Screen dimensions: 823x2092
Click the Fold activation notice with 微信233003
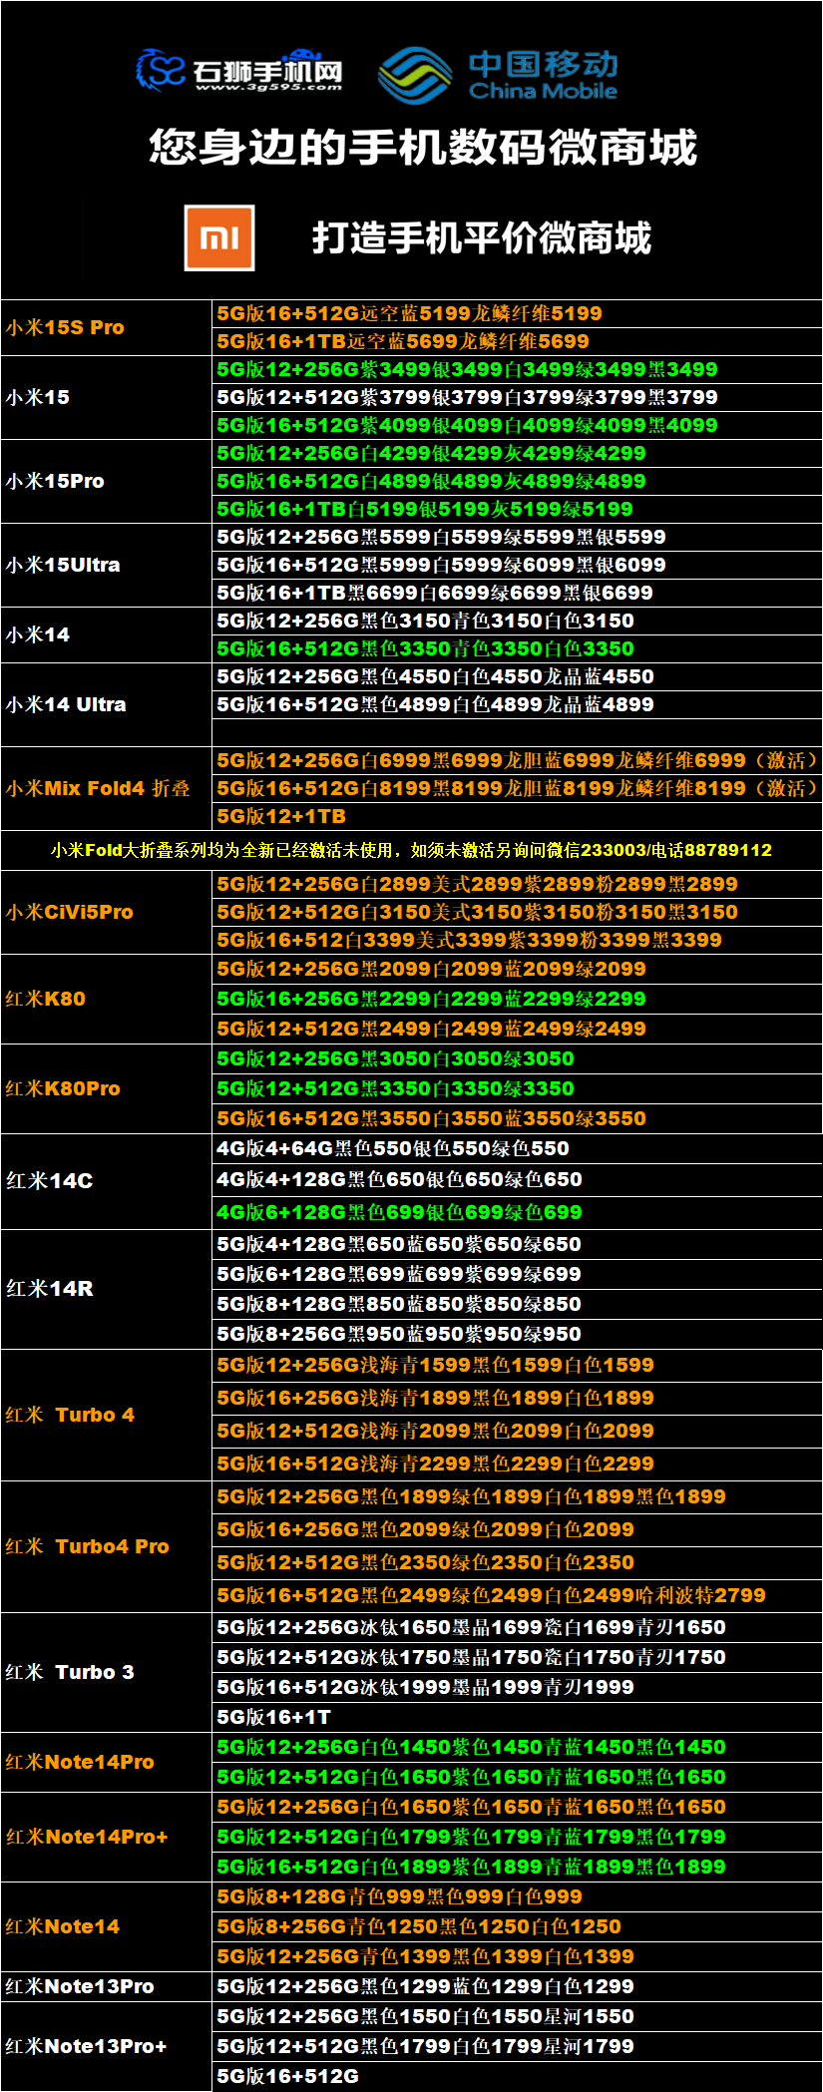[x=411, y=850]
